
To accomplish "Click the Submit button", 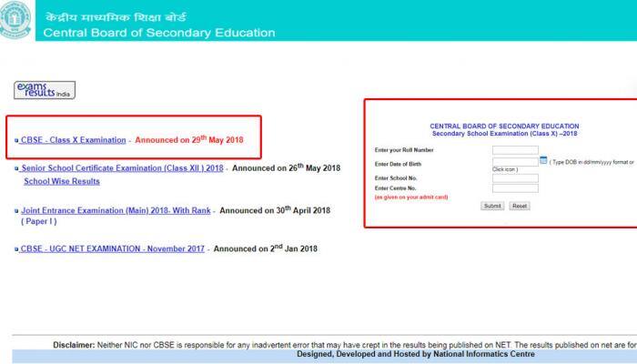I will (x=492, y=206).
